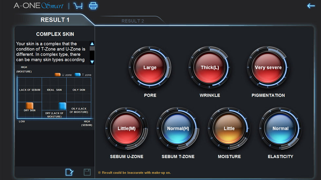321x180 pixels.
Task: Open the shopping cart icon
Action: (x=78, y=6)
